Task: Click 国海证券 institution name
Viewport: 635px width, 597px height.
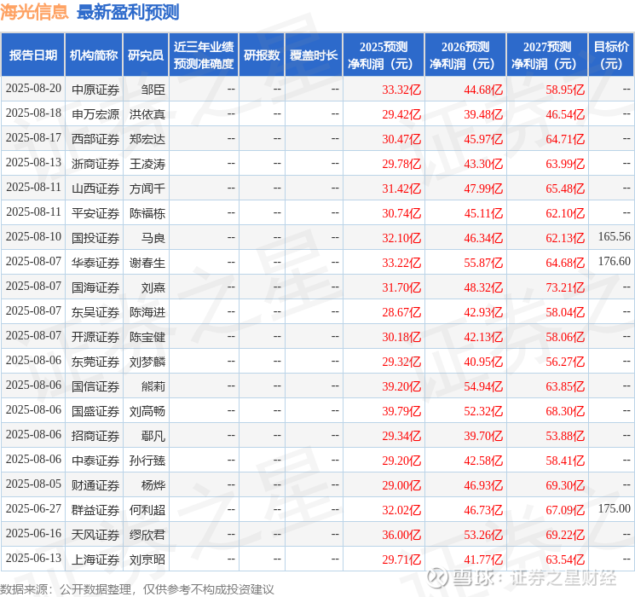Action: [x=95, y=287]
